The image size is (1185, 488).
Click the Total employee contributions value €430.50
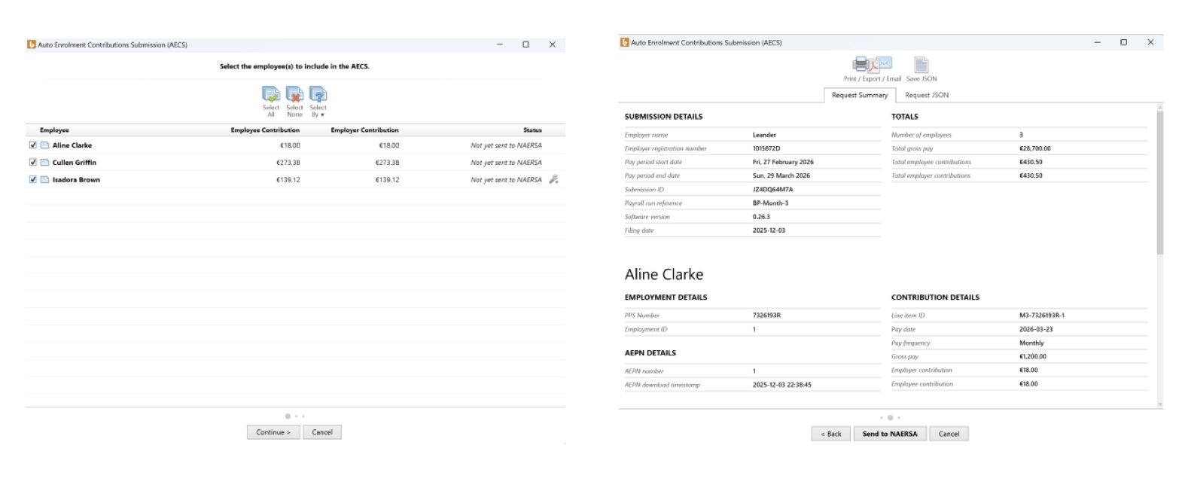(x=1031, y=162)
